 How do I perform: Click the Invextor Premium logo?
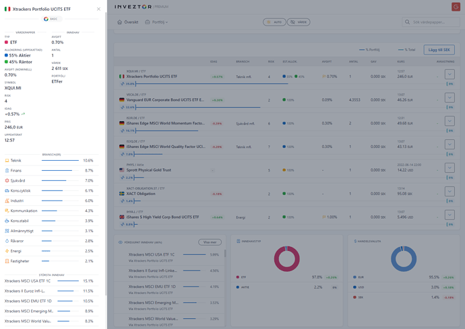[x=141, y=7]
